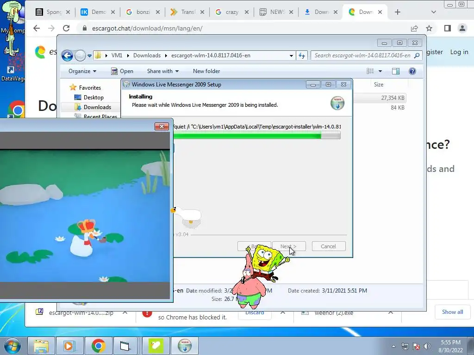
Task: Click Explorer back arrow button
Action: (67, 55)
